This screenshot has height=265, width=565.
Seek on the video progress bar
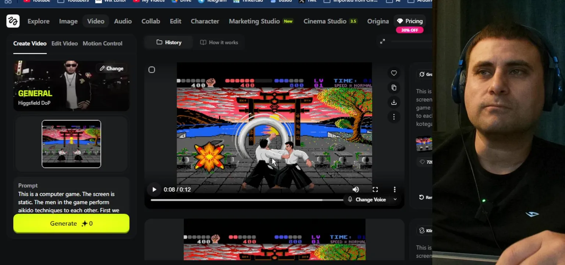tap(246, 200)
